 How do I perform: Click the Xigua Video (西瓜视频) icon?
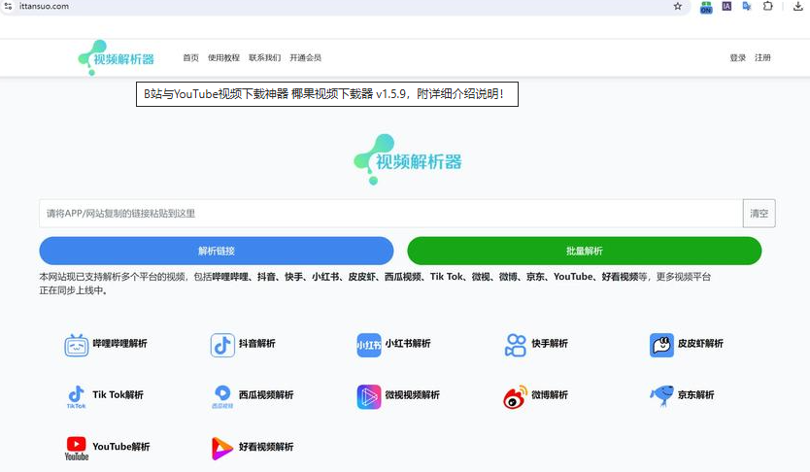coord(222,396)
